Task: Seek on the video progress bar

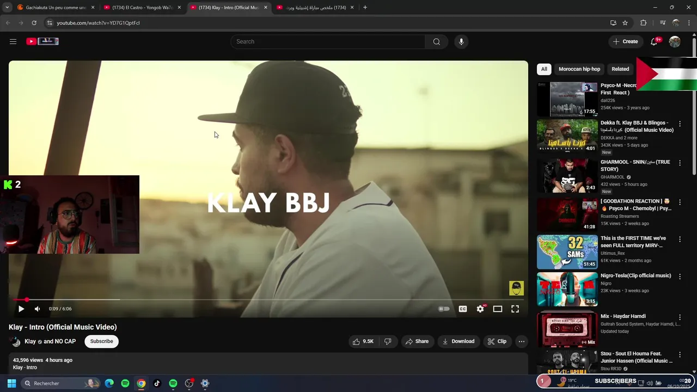Action: pyautogui.click(x=268, y=299)
